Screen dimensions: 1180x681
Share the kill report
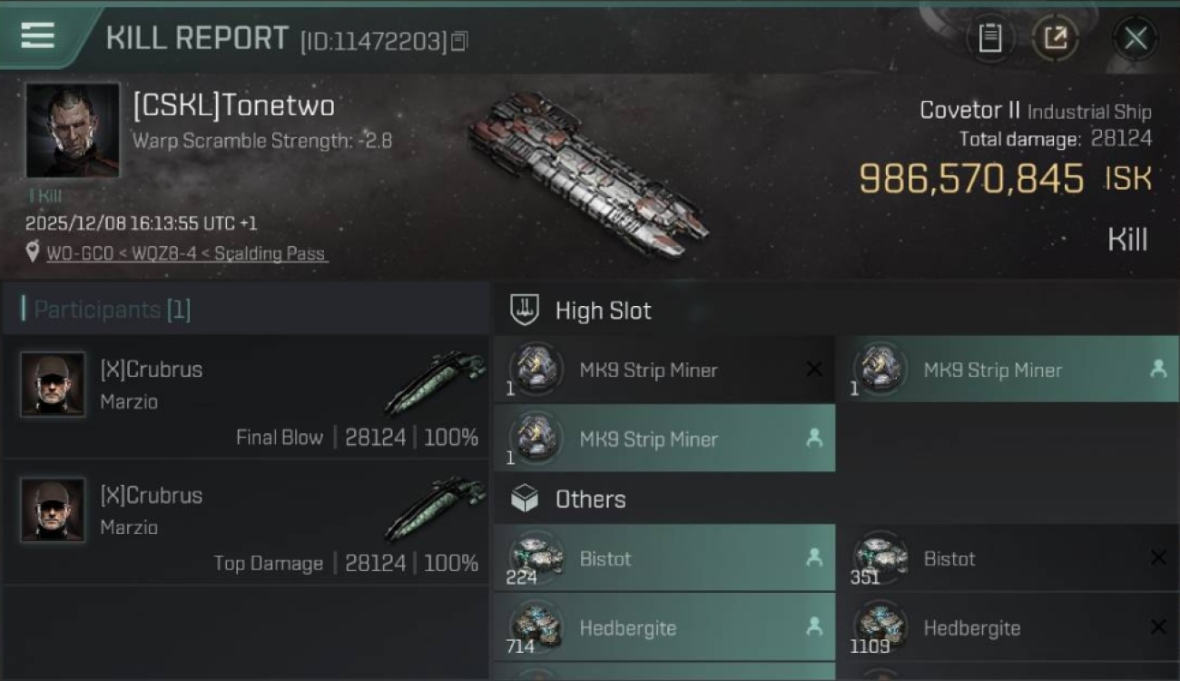point(1055,38)
